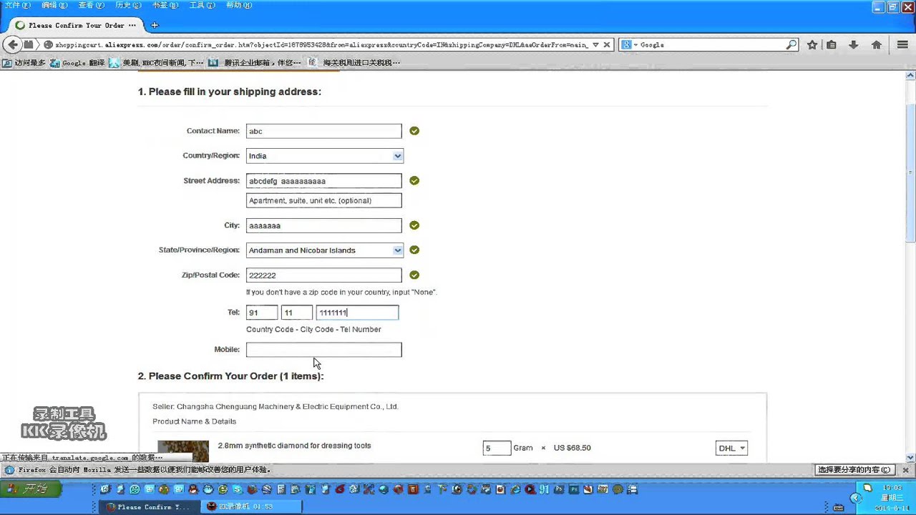Click the Seller Changsha Chenguang Machinery text
Viewport: 916px width, 515px height.
(276, 406)
